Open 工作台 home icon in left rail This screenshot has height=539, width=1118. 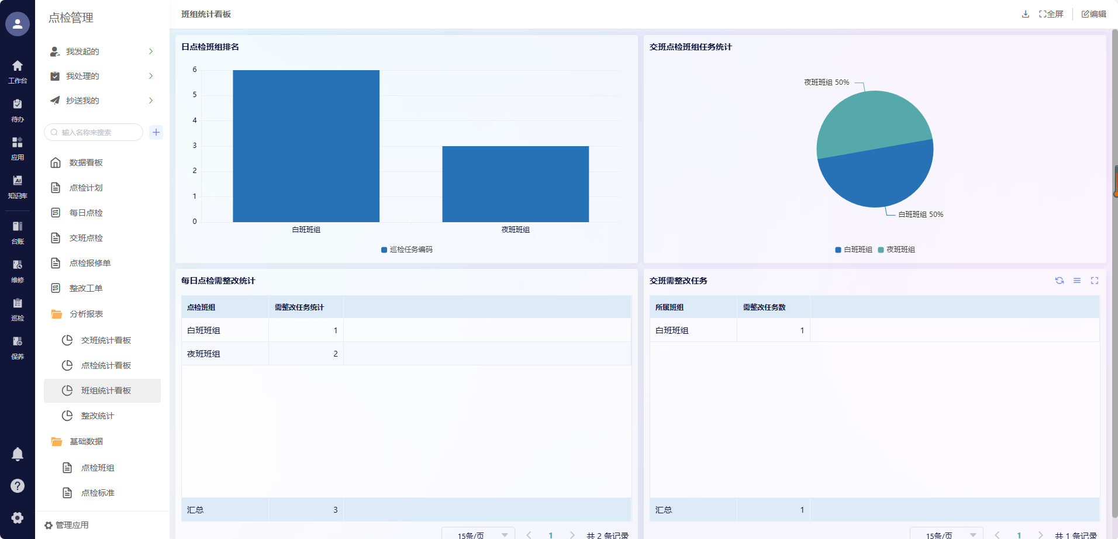[18, 71]
